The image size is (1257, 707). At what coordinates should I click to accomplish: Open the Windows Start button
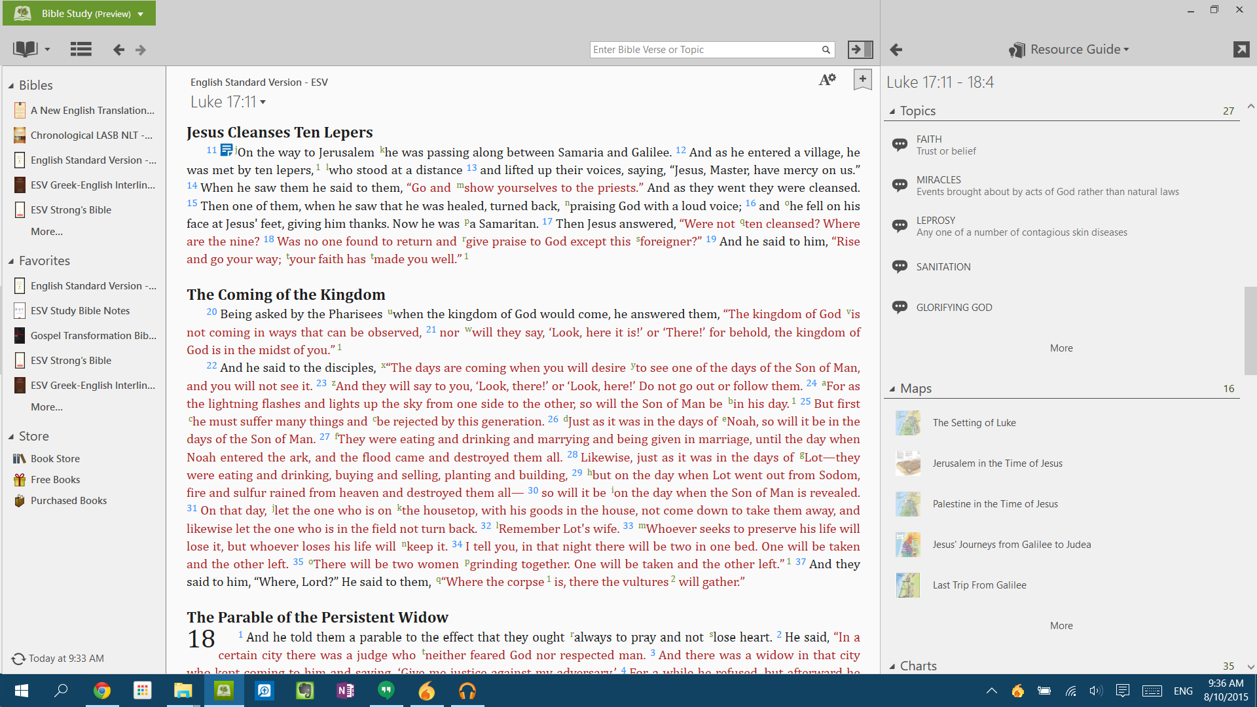coord(21,691)
